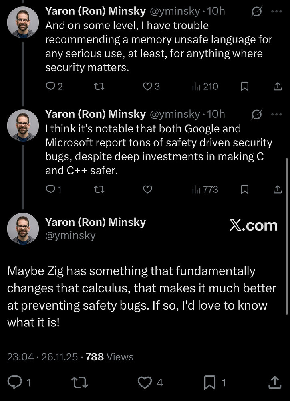The width and height of the screenshot is (290, 401).
Task: Open more options on first tweet
Action: tap(276, 12)
